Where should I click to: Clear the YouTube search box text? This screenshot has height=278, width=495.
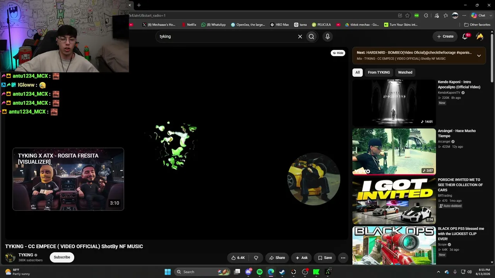[x=300, y=36]
